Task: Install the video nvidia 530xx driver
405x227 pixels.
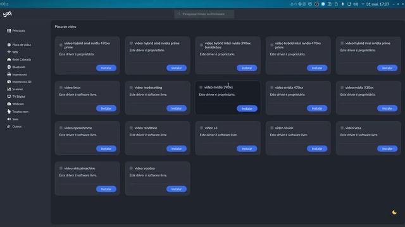Action: pos(387,108)
